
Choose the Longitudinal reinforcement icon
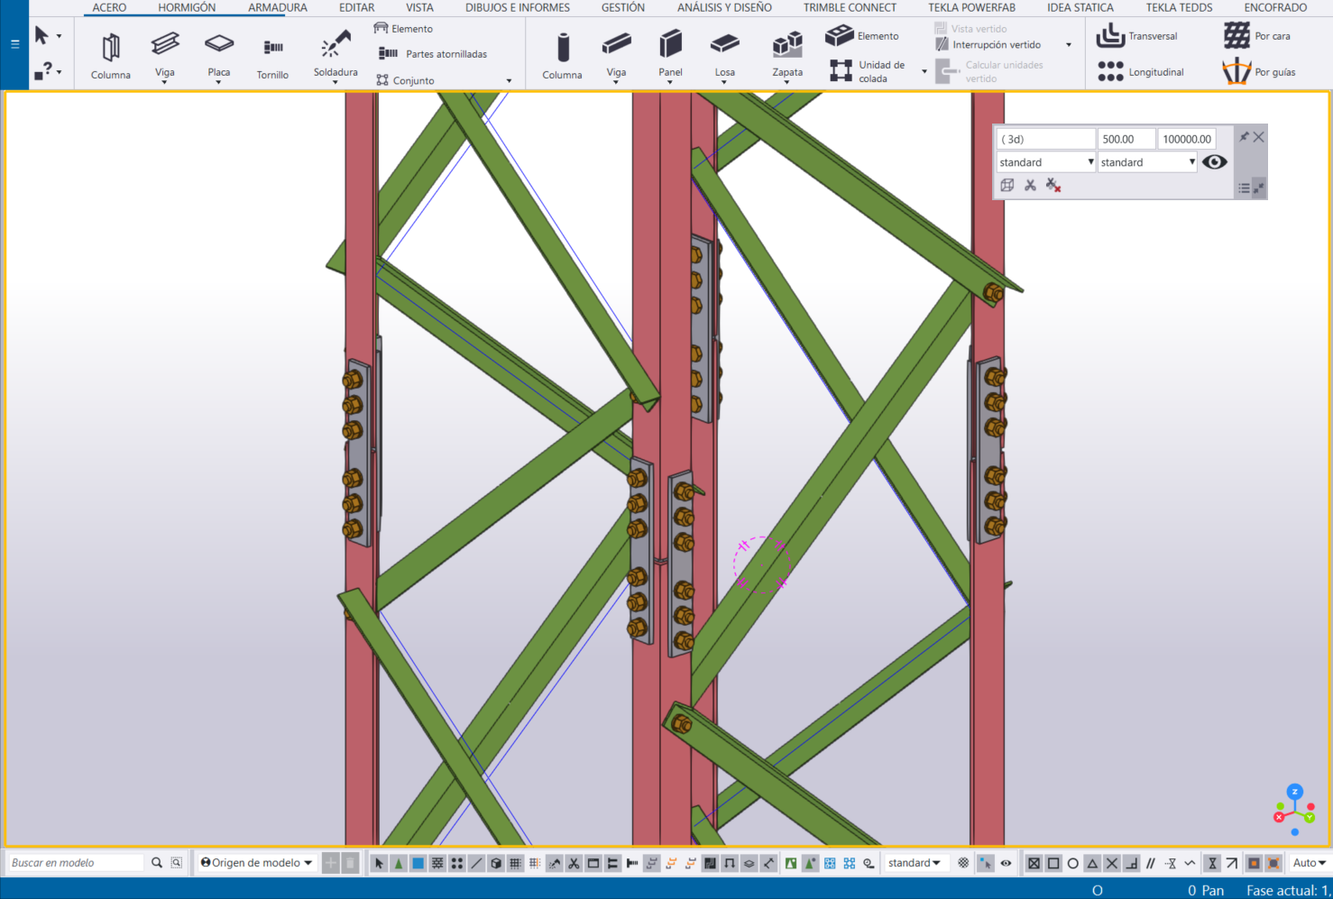1110,72
